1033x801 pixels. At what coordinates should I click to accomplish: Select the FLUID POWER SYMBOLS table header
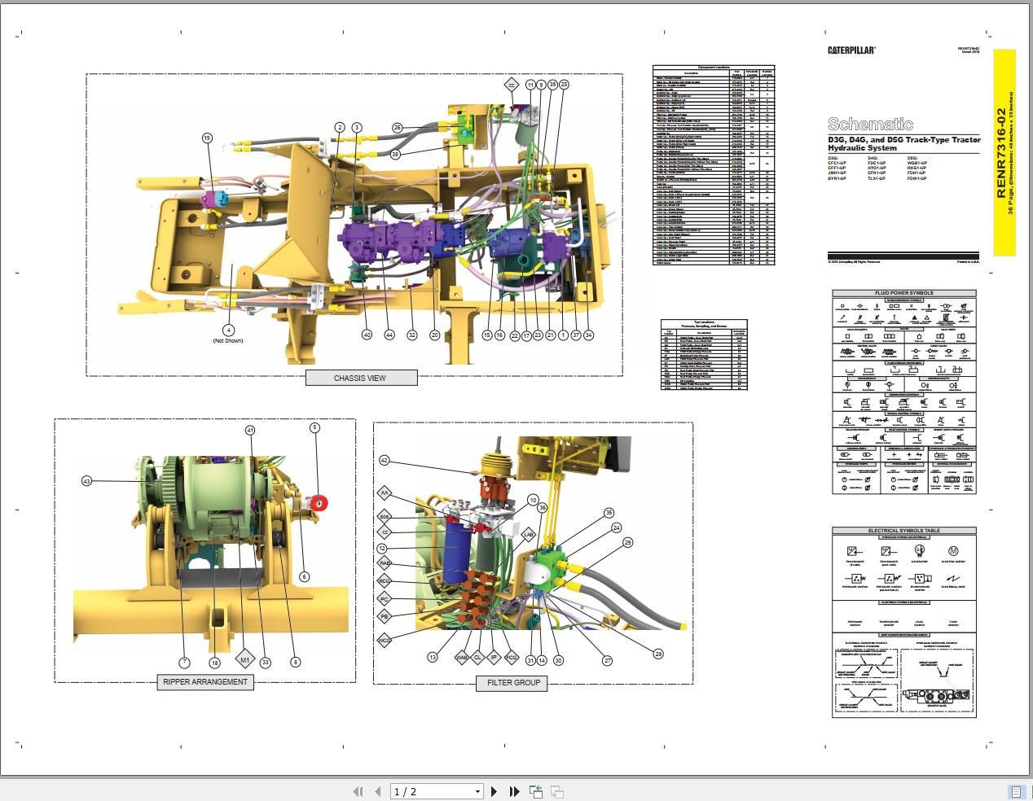[x=903, y=293]
